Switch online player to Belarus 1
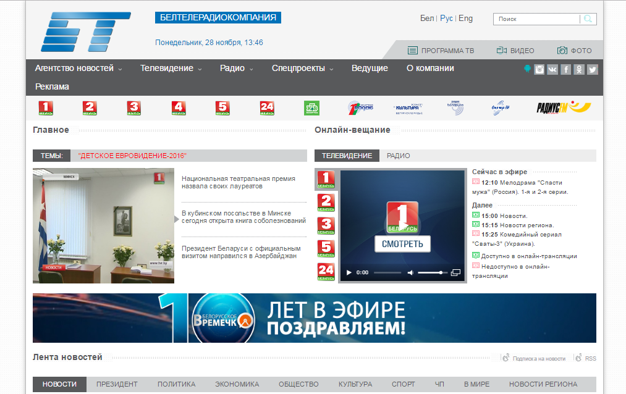Image resolution: width=626 pixels, height=394 pixels. [x=326, y=180]
